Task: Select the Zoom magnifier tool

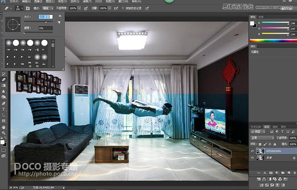Action: (3, 133)
